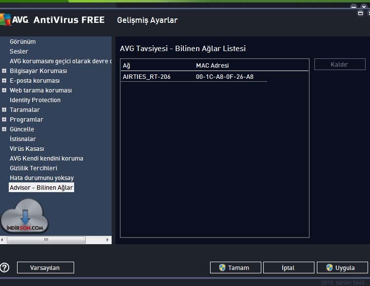Viewport: 370px width, 286px height.
Task: Select Güncelle label
Action: 22,129
